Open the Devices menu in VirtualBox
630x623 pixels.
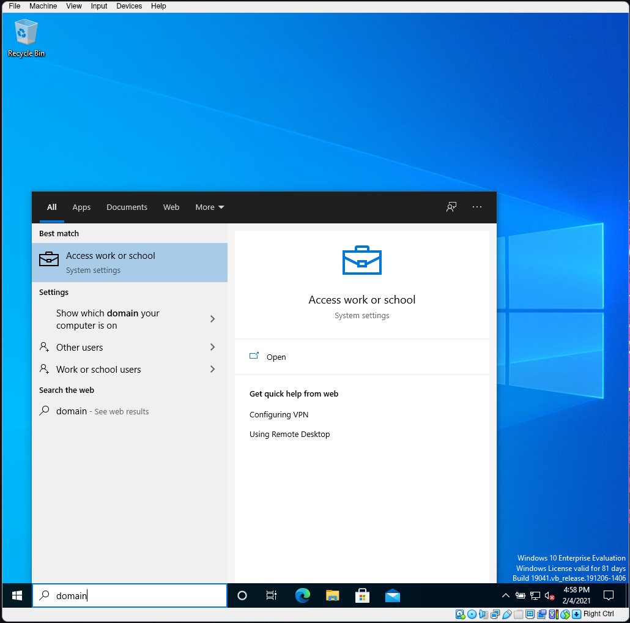point(129,6)
